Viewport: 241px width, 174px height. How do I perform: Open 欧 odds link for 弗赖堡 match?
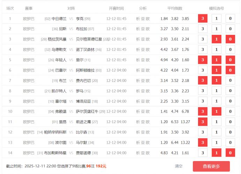coord(148,112)
